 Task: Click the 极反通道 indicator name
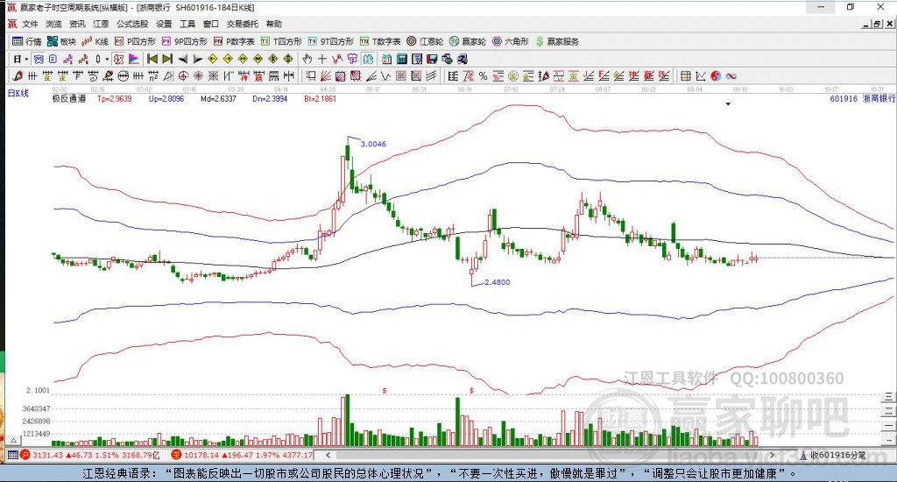tap(69, 98)
